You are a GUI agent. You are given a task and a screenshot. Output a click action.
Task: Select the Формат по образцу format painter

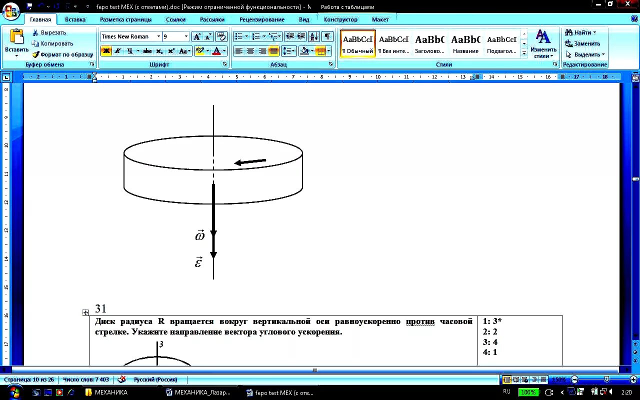[x=62, y=54]
